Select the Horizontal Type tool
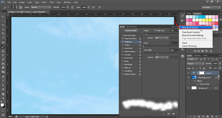 click(3, 81)
